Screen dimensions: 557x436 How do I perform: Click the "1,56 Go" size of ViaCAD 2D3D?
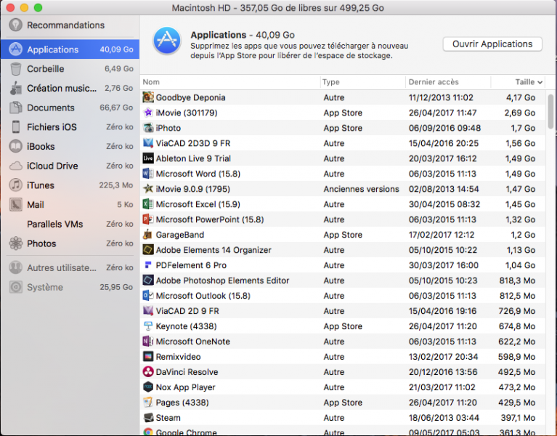click(x=520, y=143)
